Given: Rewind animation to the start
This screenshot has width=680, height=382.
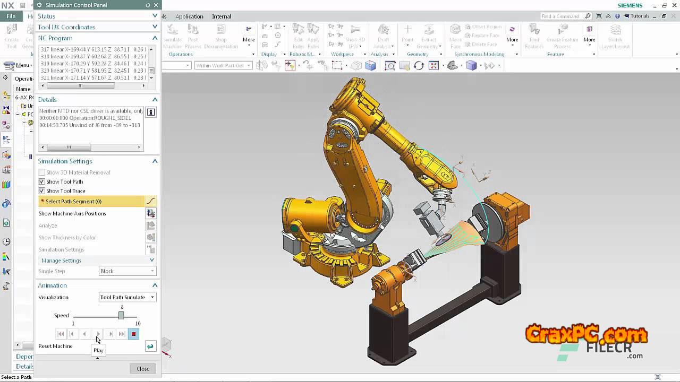Looking at the screenshot, I should tap(61, 334).
